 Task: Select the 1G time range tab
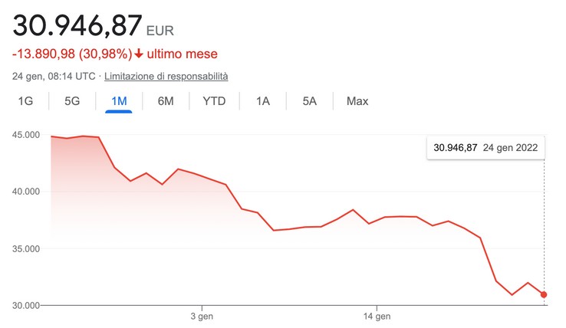[x=25, y=101]
